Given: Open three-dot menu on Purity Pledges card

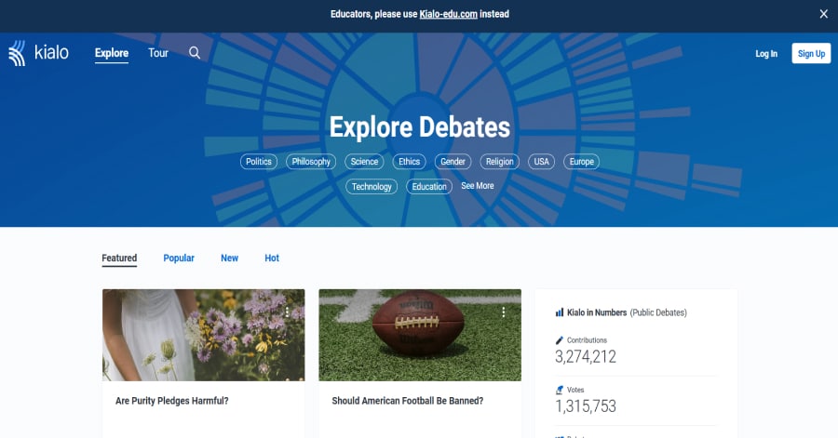Looking at the screenshot, I should click(x=288, y=312).
